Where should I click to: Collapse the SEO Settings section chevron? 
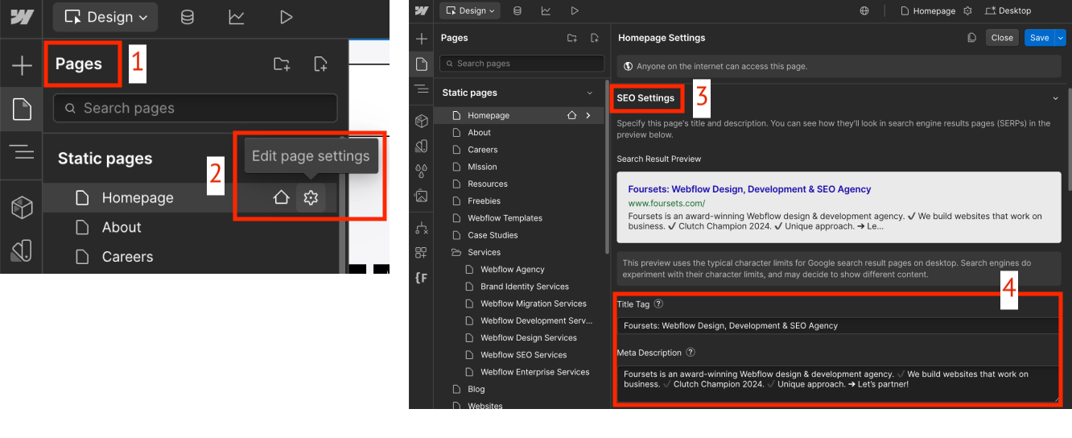(x=1055, y=98)
